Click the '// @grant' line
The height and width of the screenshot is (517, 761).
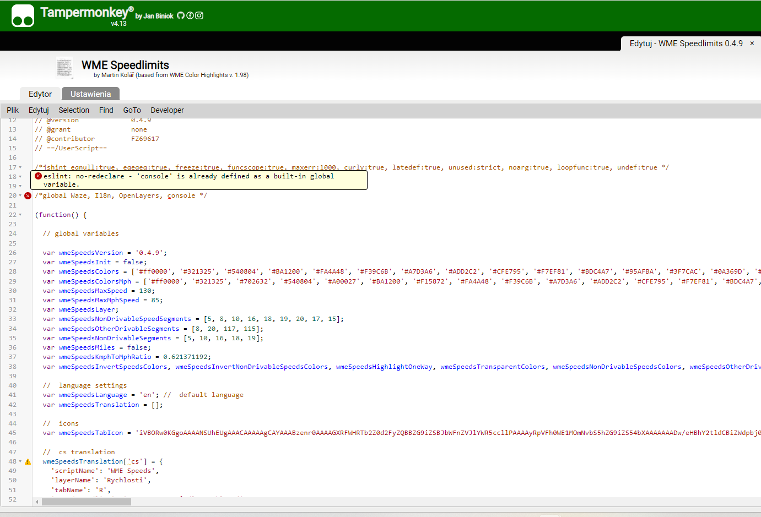[x=91, y=129]
